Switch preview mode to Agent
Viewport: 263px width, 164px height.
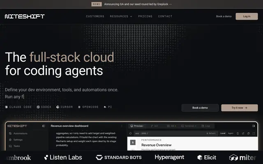[231, 133]
